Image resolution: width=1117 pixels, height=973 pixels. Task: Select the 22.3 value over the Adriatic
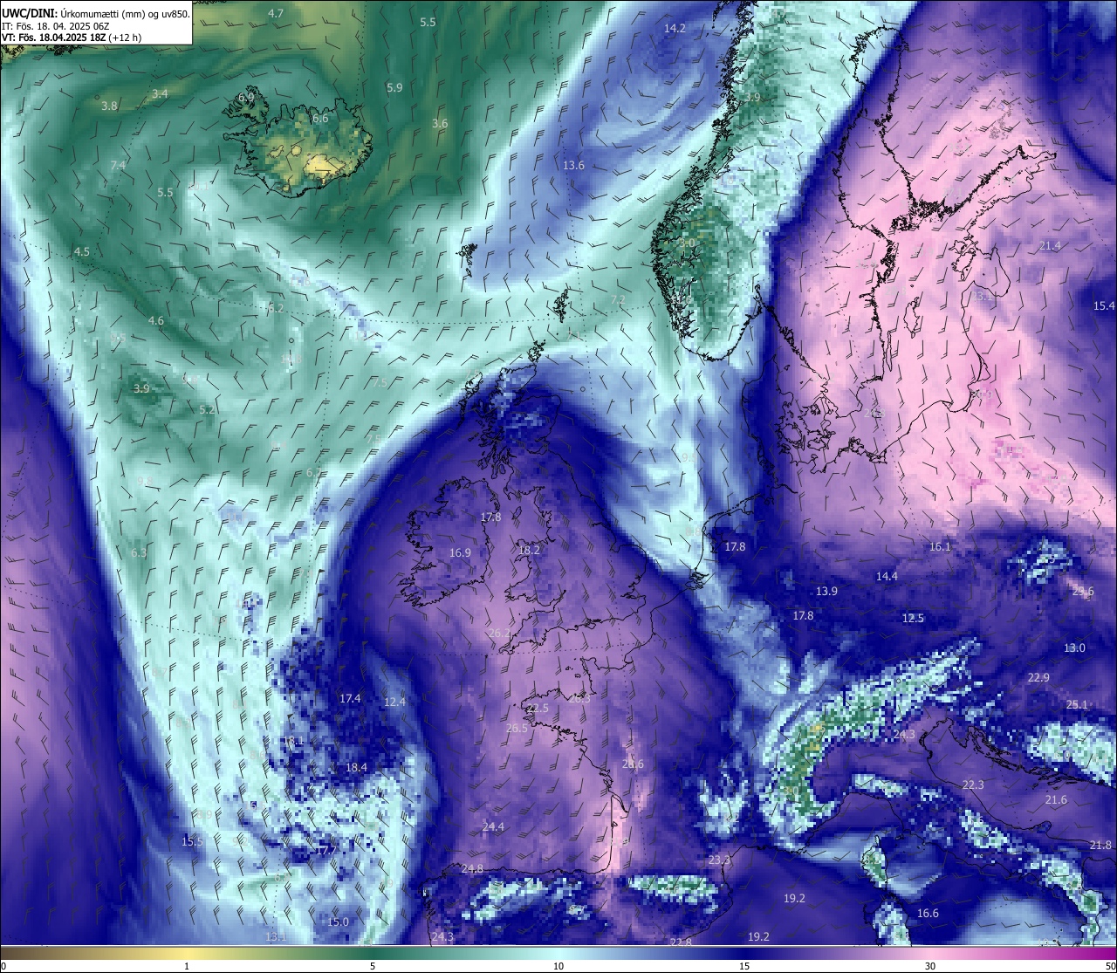point(972,785)
